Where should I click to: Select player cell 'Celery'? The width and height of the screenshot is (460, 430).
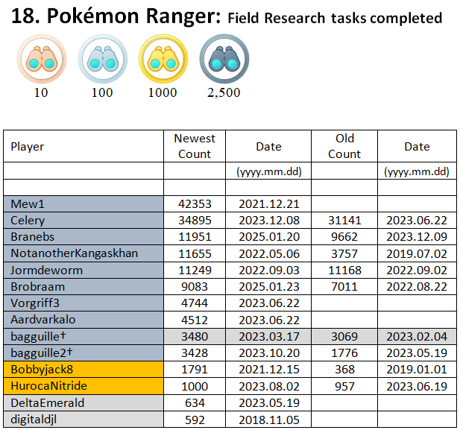[84, 221]
